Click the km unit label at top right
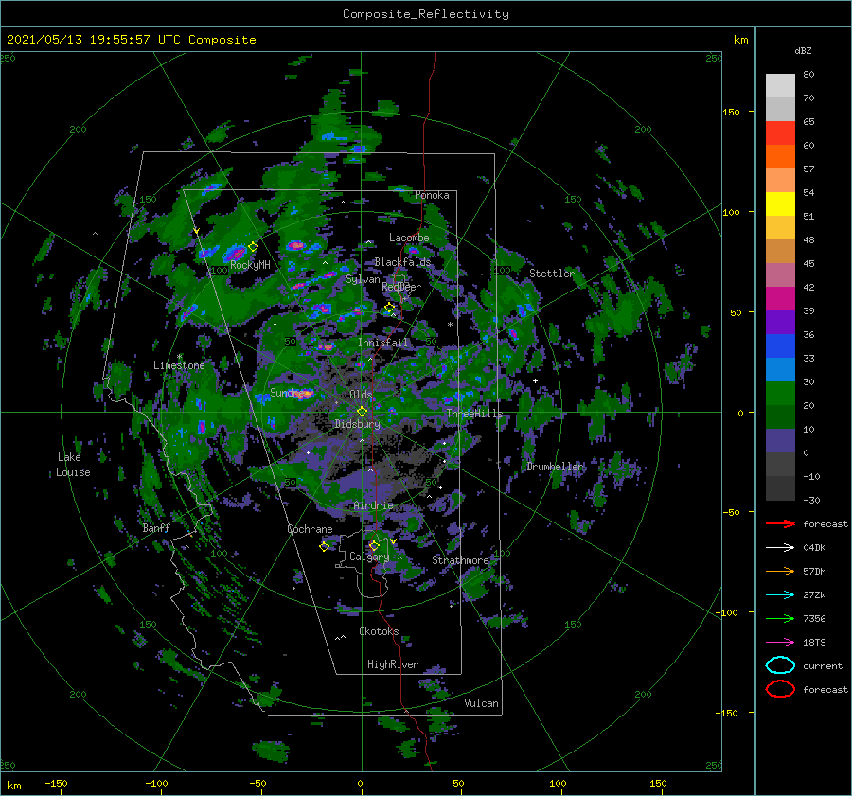 point(740,40)
